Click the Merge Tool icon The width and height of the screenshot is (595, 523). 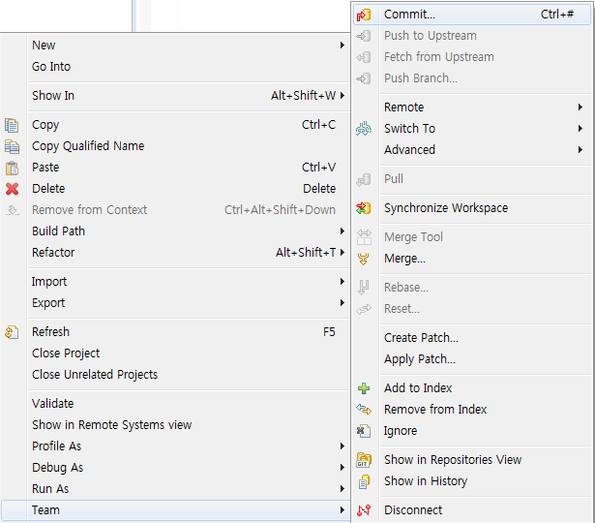pos(364,237)
